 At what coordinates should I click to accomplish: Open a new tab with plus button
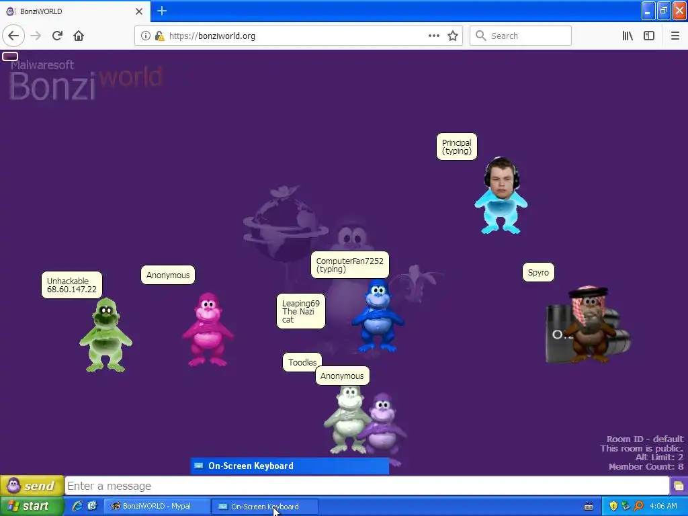[x=162, y=11]
